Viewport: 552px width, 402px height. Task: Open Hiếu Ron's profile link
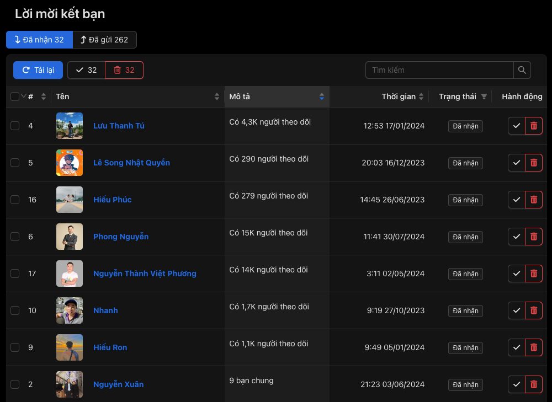[110, 347]
